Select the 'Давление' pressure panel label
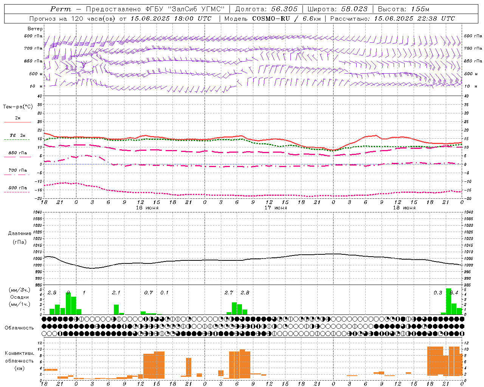484x387 pixels. pos(20,234)
